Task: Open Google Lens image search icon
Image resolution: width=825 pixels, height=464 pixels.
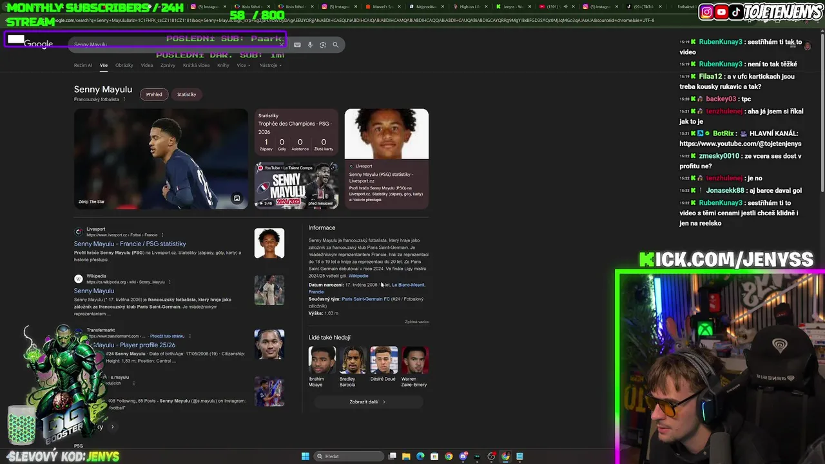Action: pyautogui.click(x=323, y=45)
